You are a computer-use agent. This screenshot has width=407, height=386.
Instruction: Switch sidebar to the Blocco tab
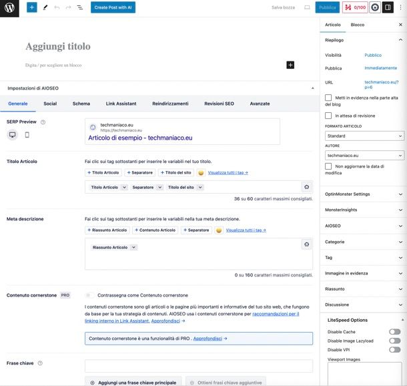(358, 25)
